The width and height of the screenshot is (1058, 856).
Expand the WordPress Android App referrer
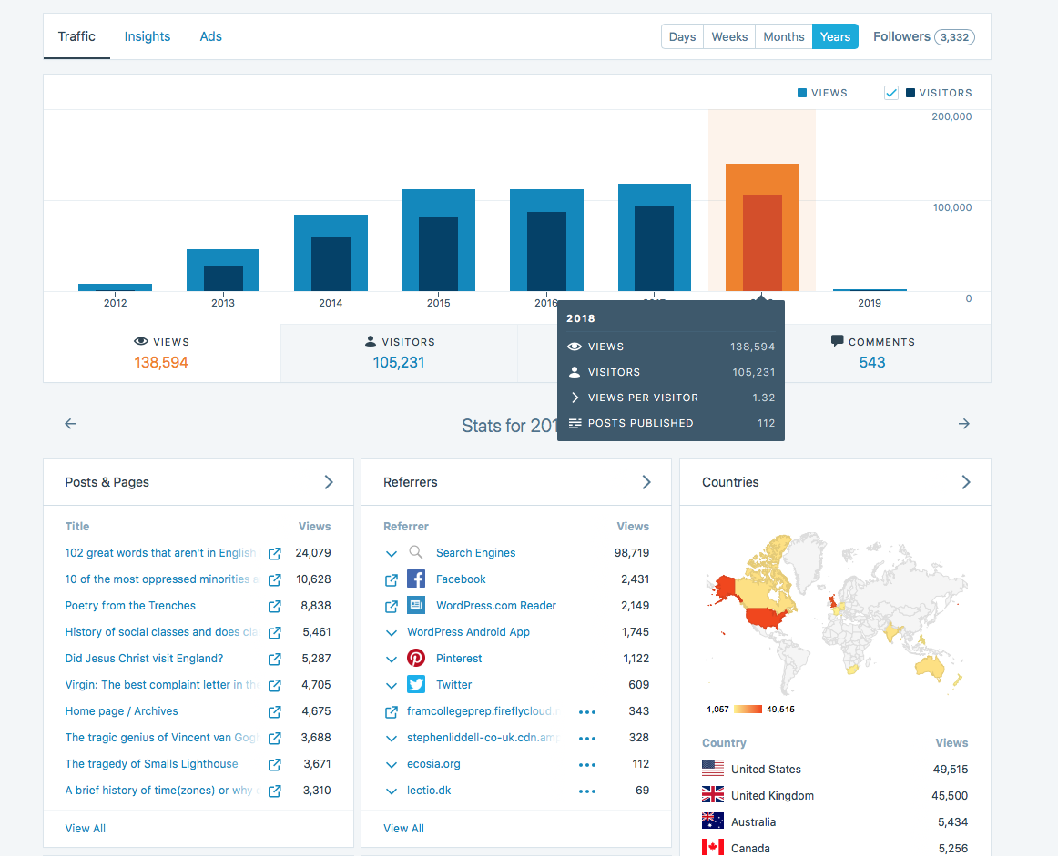pos(392,632)
